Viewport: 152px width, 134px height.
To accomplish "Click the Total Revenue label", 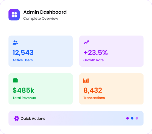I will [24, 98].
